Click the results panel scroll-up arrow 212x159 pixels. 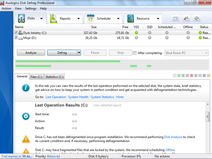point(208,104)
